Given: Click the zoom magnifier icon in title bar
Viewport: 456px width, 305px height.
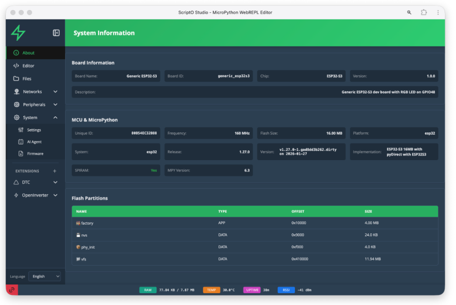Looking at the screenshot, I should click(409, 12).
